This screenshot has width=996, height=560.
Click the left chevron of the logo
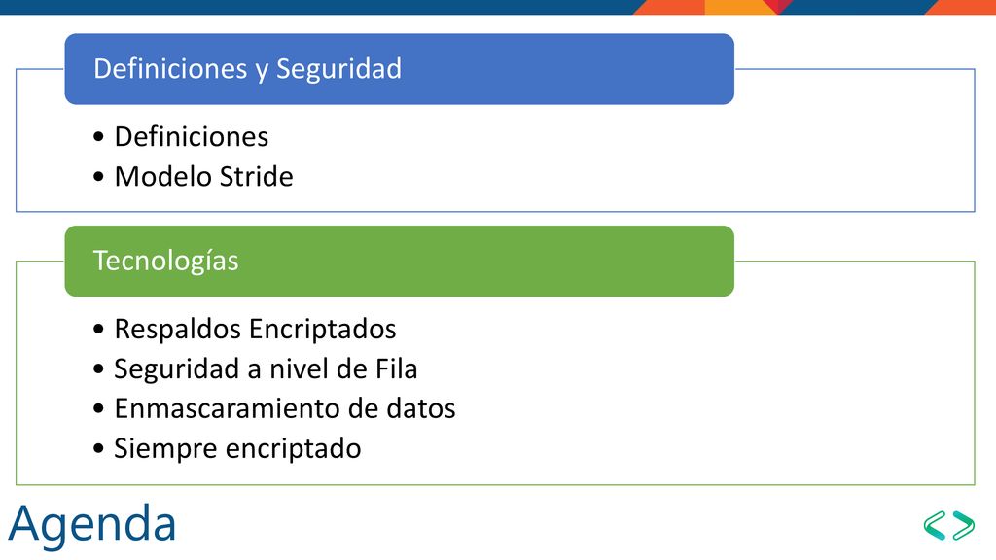click(935, 525)
